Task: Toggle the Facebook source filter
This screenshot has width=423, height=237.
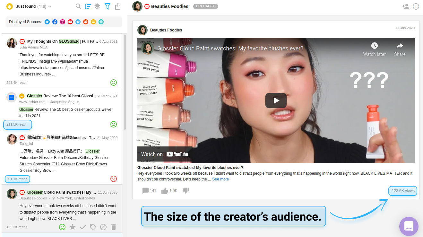Action: [x=55, y=22]
